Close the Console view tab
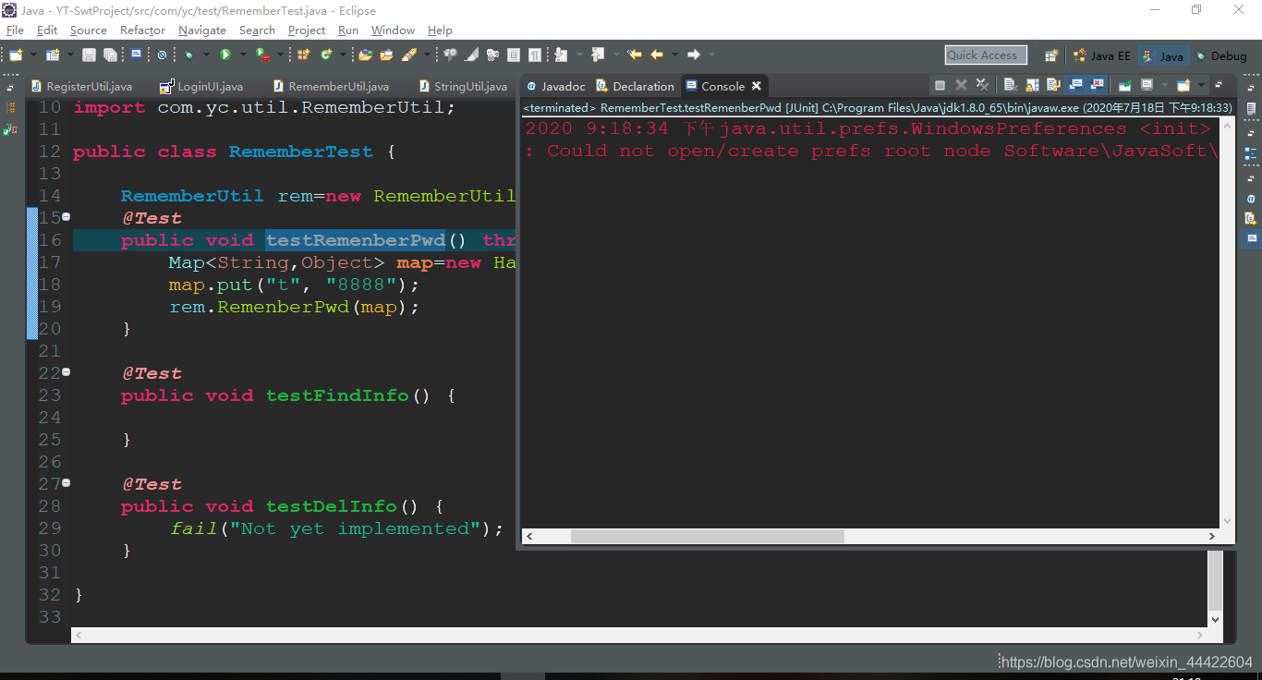The image size is (1262, 680). [x=756, y=86]
